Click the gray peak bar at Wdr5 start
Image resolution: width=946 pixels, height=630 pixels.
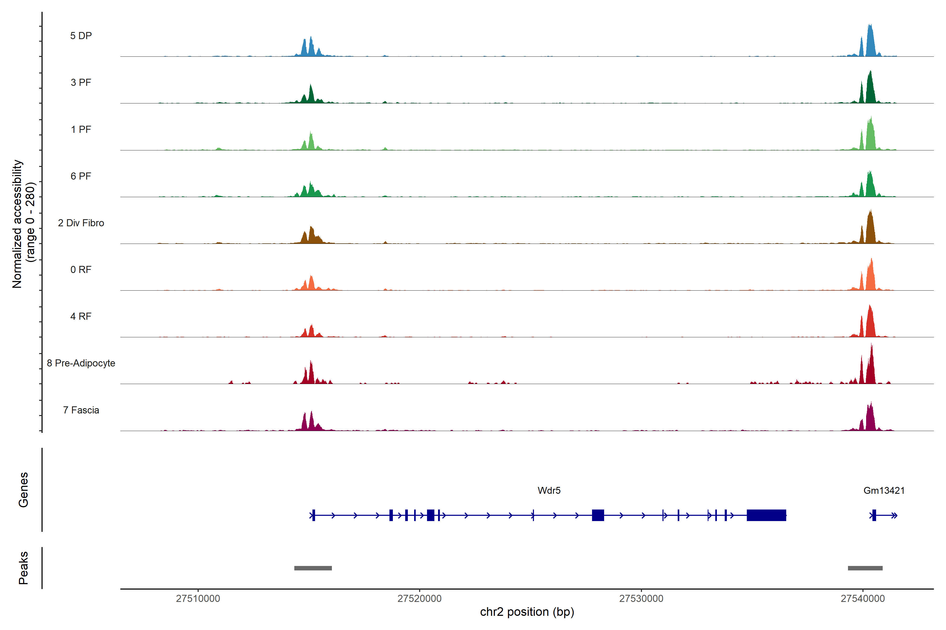point(313,568)
